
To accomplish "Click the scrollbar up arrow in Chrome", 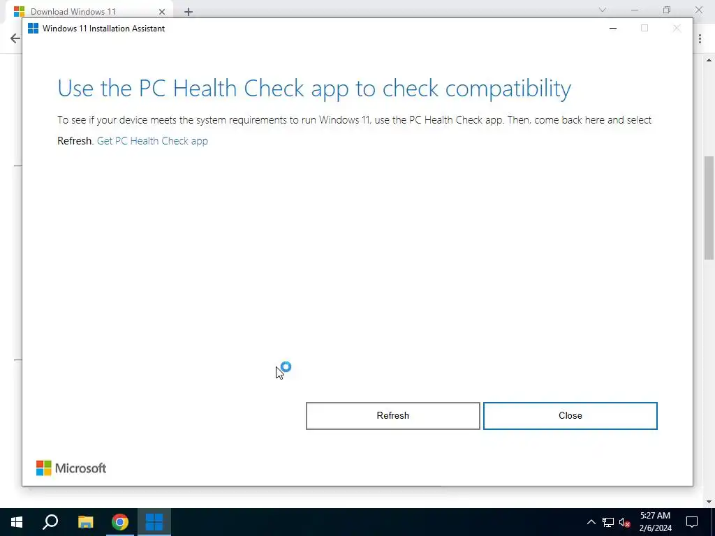I will (x=709, y=60).
